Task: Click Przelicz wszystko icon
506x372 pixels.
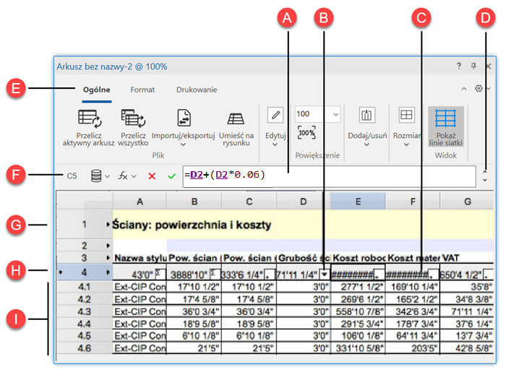Action: (134, 118)
